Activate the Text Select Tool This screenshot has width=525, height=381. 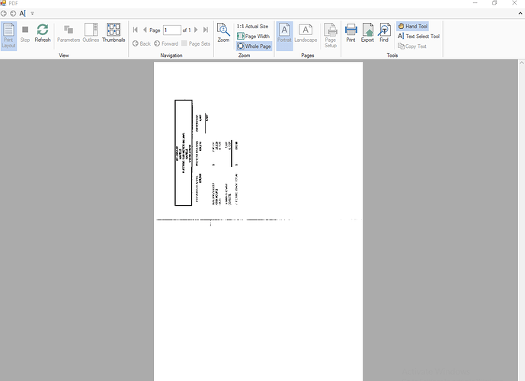coord(418,36)
